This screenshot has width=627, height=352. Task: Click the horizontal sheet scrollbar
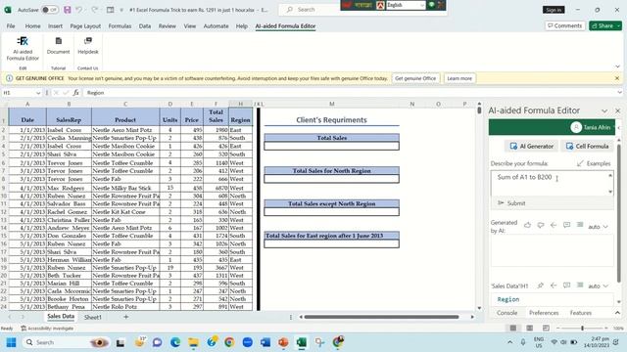[381, 317]
